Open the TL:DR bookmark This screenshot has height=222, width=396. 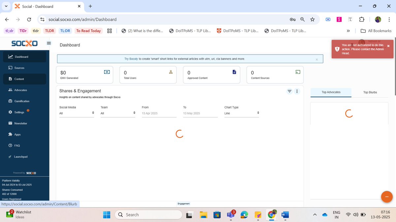[65, 31]
